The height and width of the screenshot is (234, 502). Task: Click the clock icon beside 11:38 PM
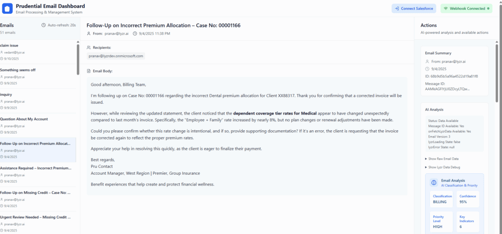(x=135, y=34)
